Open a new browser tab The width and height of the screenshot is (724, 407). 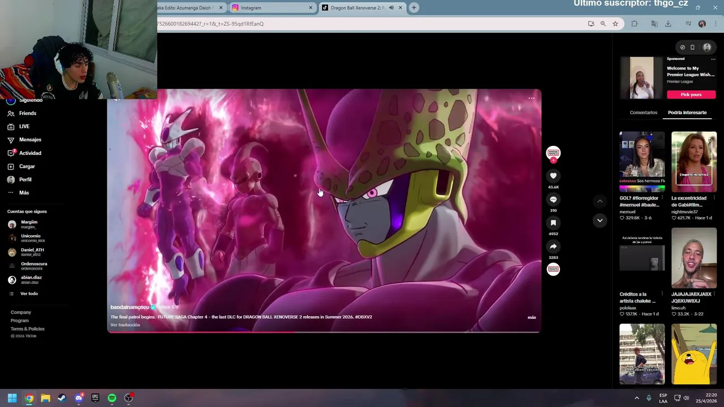[x=414, y=8]
